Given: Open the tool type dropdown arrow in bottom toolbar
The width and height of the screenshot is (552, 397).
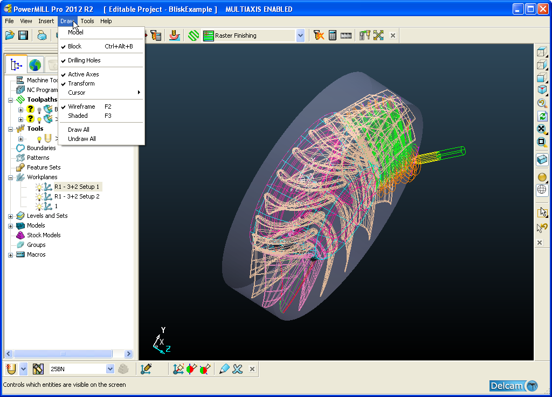Looking at the screenshot, I should click(x=23, y=369).
